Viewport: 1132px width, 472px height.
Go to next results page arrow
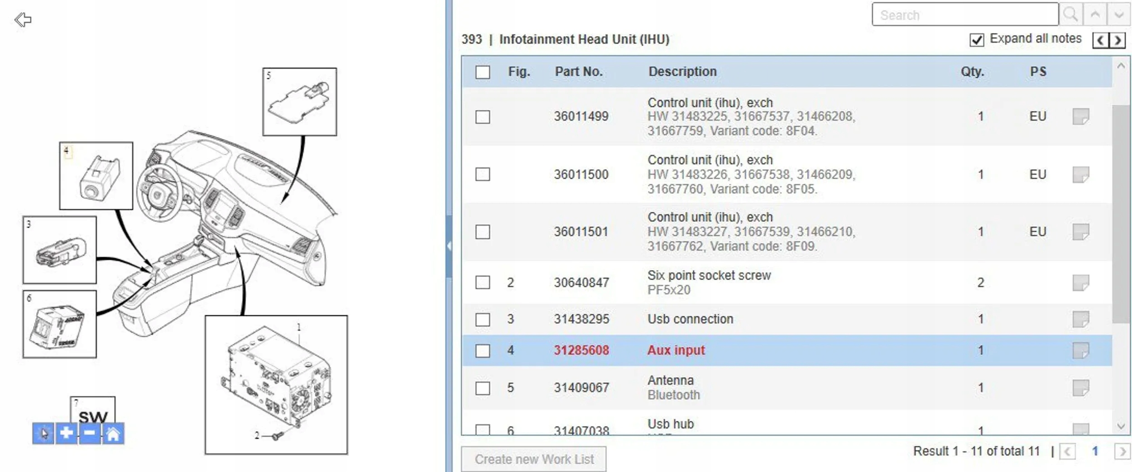[x=1122, y=451]
